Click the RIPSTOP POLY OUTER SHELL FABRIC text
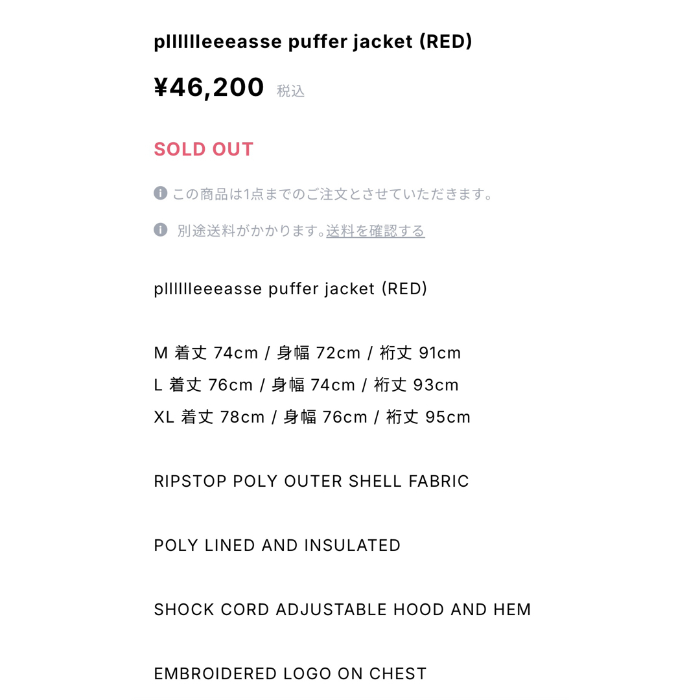This screenshot has width=700, height=700. pyautogui.click(x=311, y=481)
